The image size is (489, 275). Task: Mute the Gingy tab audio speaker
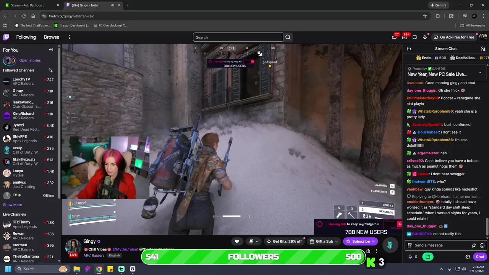coord(112,5)
